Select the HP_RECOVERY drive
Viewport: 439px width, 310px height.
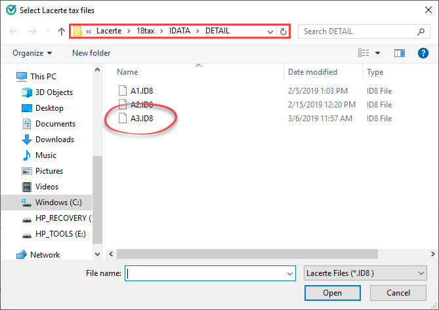point(63,218)
